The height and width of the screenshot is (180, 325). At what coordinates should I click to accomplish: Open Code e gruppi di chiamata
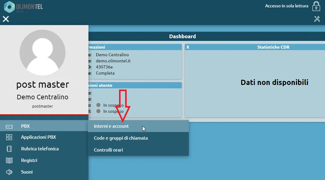point(121,138)
